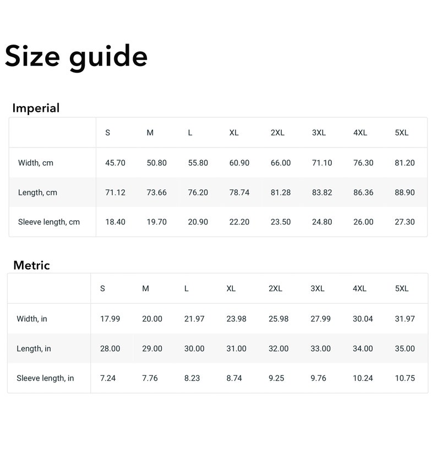
Task: Select the 88.90 length value for 5XL
Action: click(405, 193)
